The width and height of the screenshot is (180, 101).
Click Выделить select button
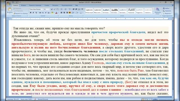tap(167, 13)
